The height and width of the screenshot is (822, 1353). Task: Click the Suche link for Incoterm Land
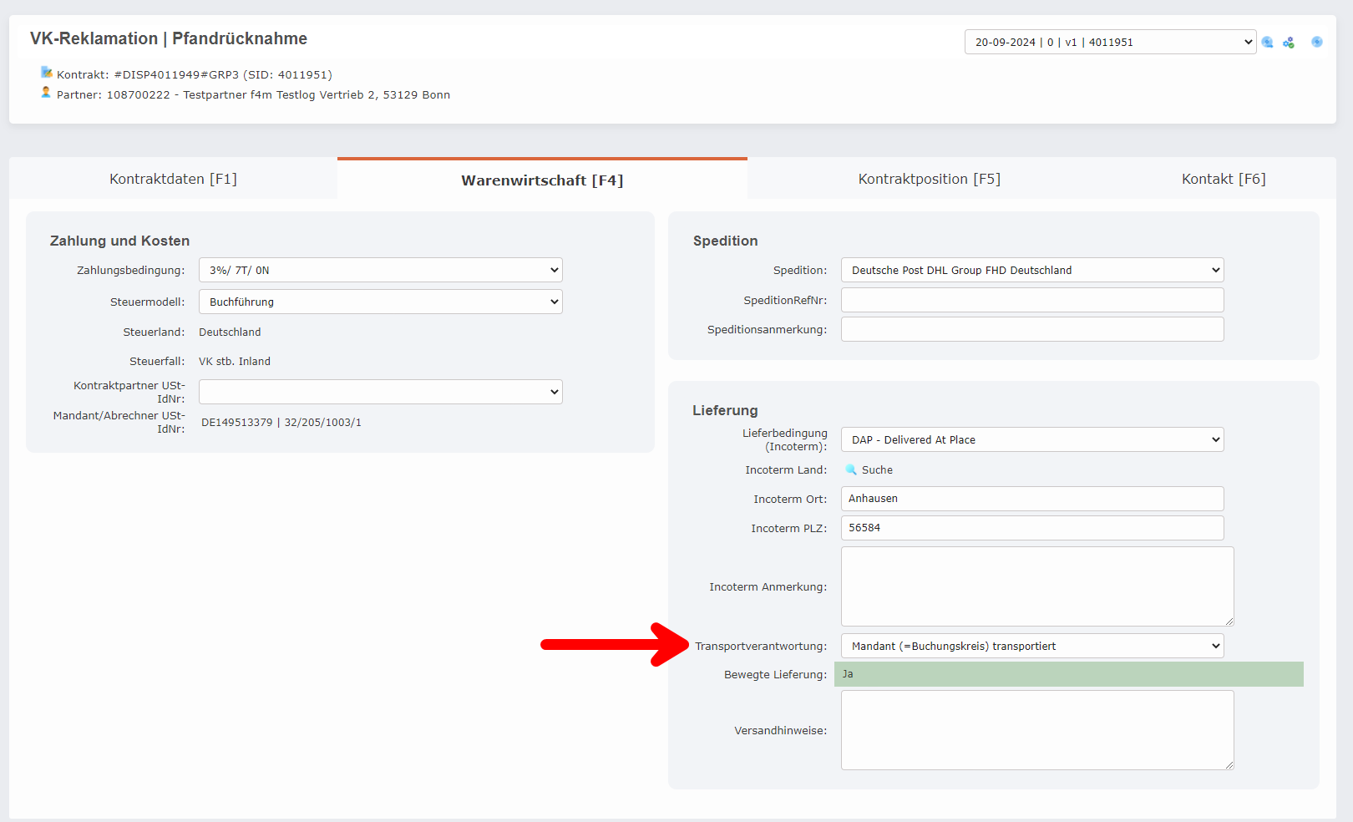click(877, 470)
